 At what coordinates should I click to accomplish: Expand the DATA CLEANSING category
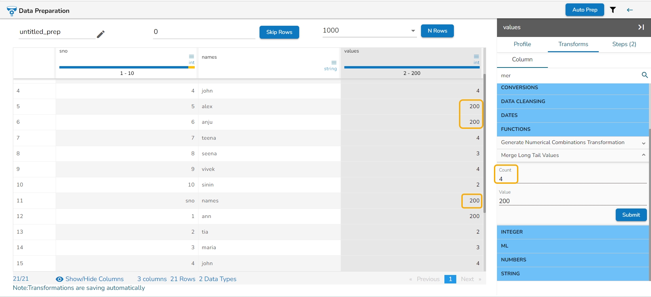click(573, 101)
